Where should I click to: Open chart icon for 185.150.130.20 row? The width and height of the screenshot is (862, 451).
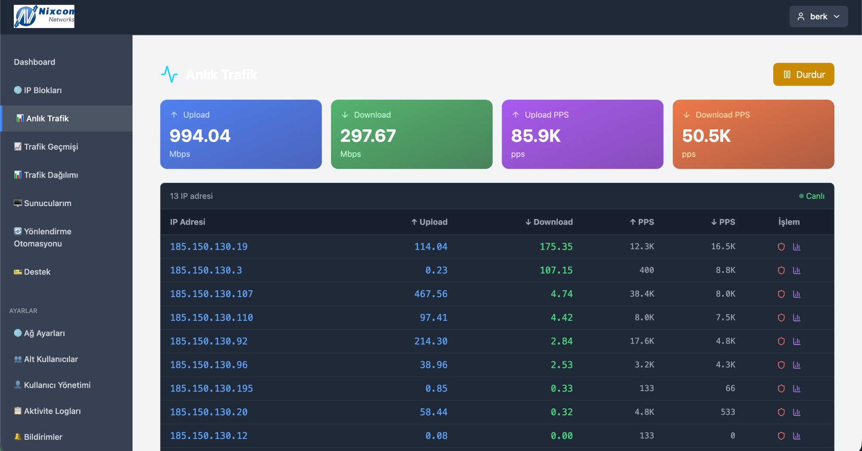[796, 412]
